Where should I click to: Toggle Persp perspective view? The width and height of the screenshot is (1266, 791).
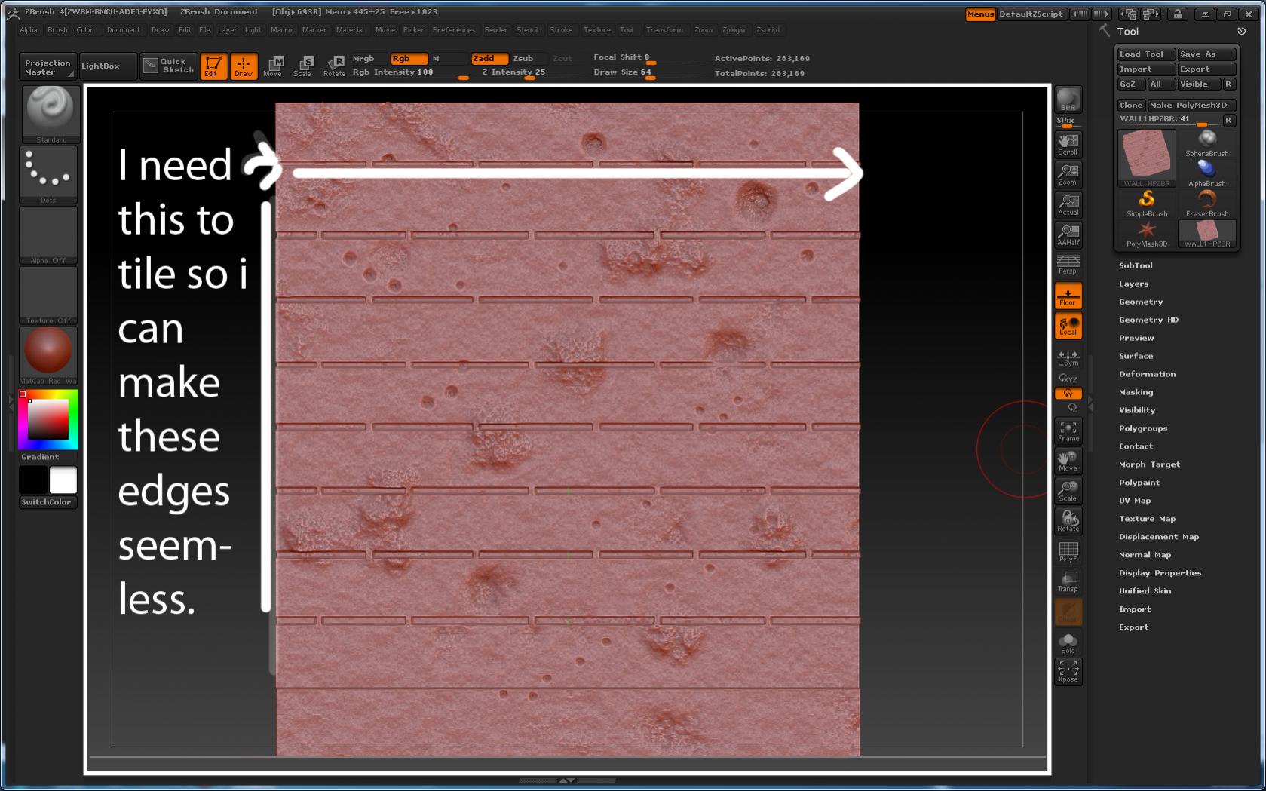(1067, 264)
